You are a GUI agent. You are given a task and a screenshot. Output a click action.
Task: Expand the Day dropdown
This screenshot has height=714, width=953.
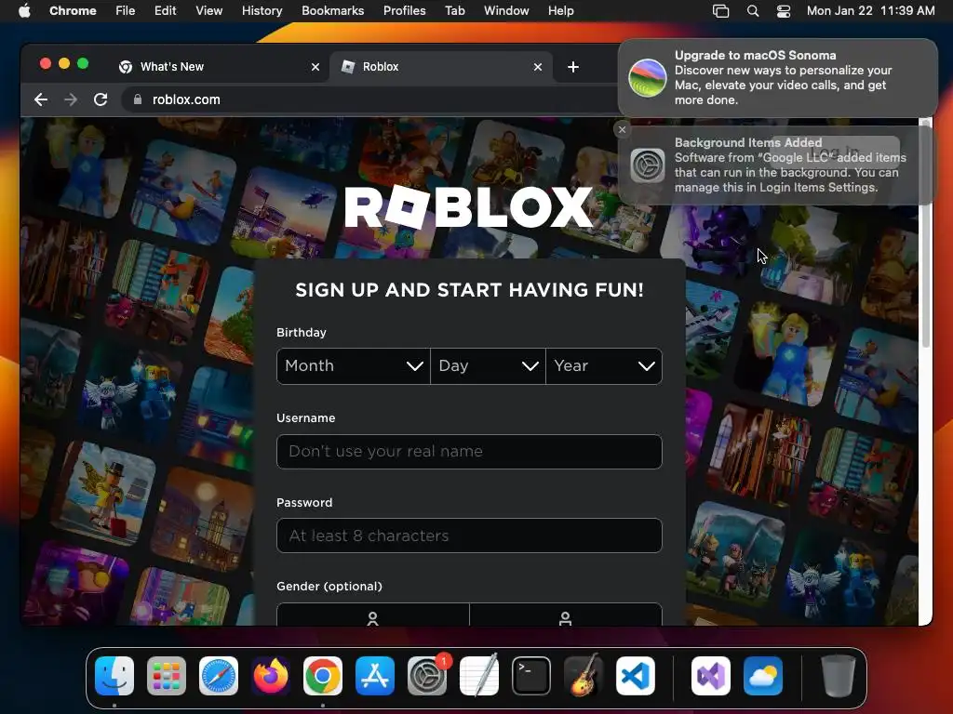(488, 366)
